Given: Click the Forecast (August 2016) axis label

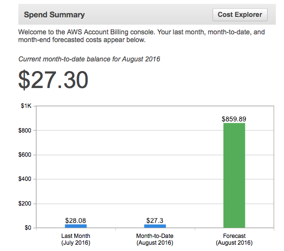Looking at the screenshot, I should coord(234,239).
